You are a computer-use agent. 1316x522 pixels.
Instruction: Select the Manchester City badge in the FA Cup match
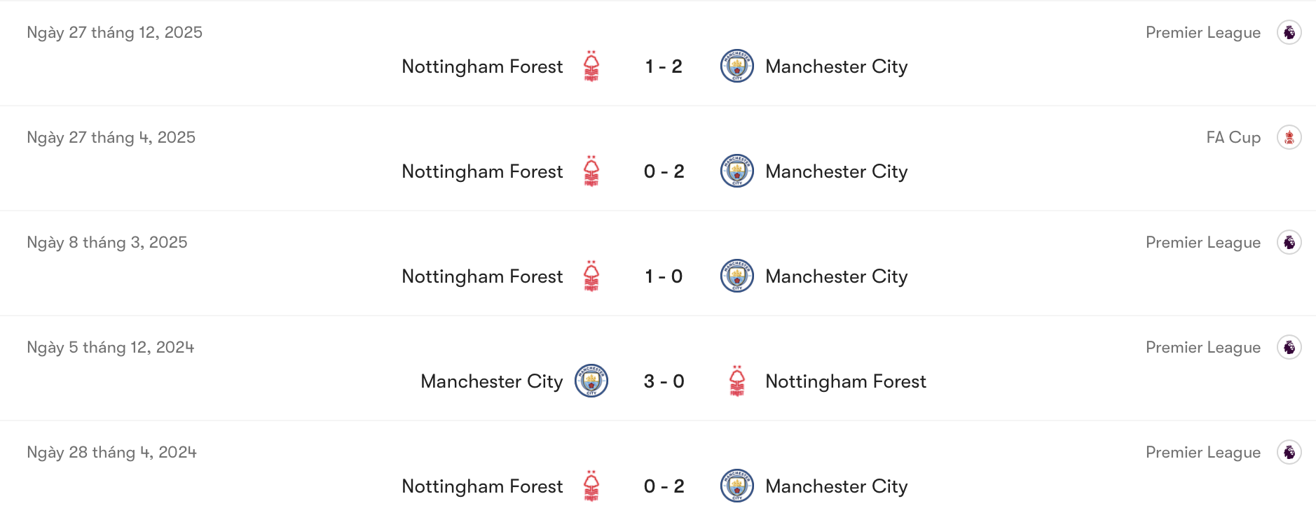click(x=736, y=171)
